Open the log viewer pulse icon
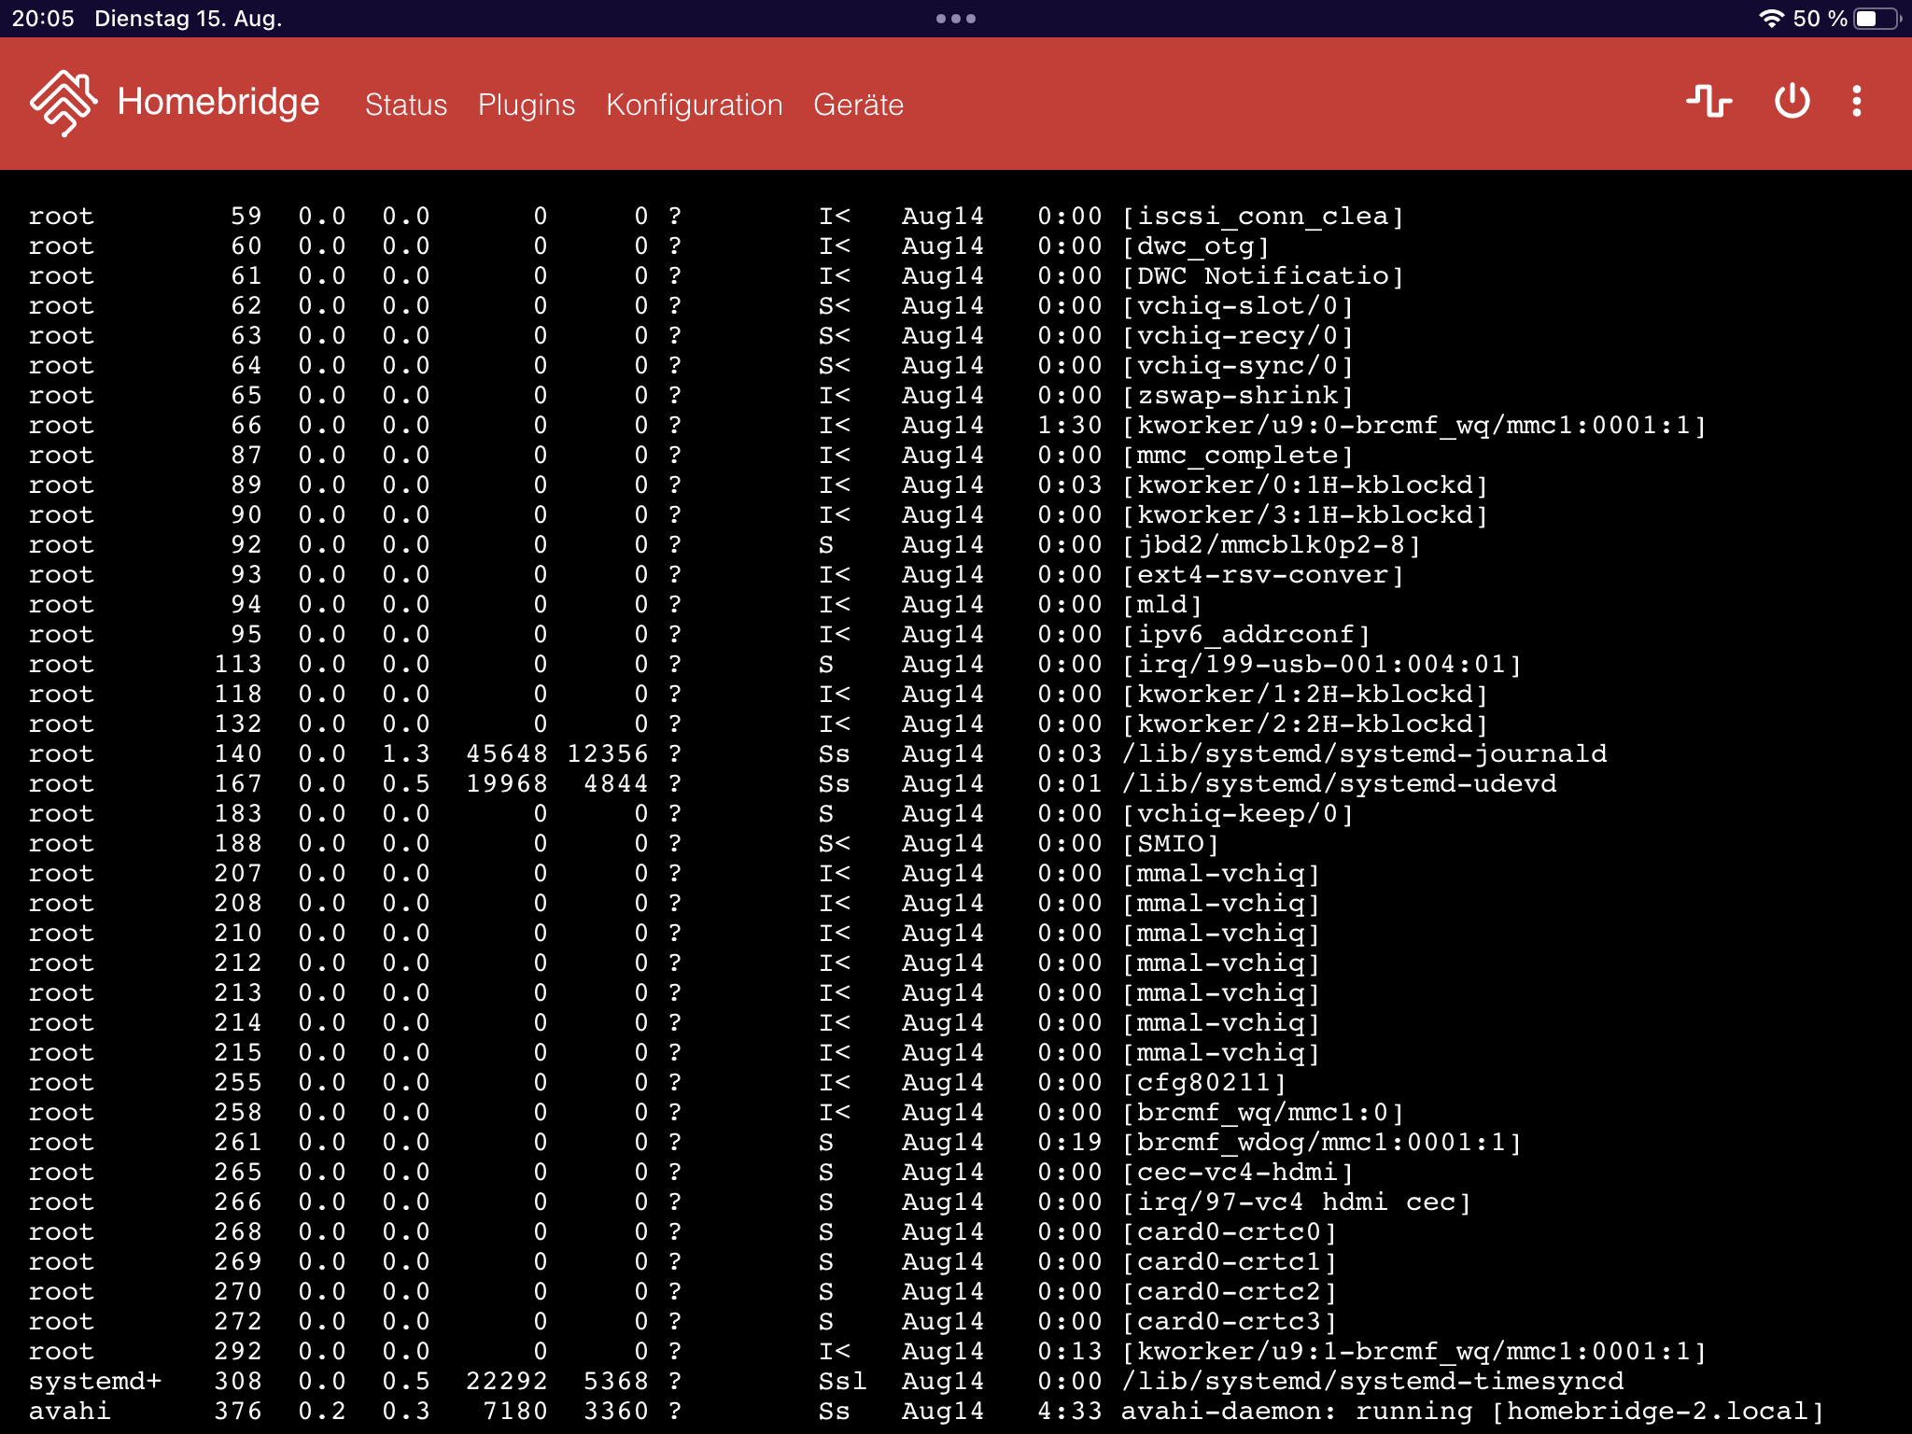 tap(1708, 101)
